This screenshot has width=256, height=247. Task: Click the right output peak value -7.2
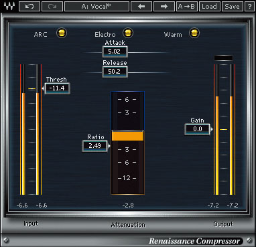233,205
